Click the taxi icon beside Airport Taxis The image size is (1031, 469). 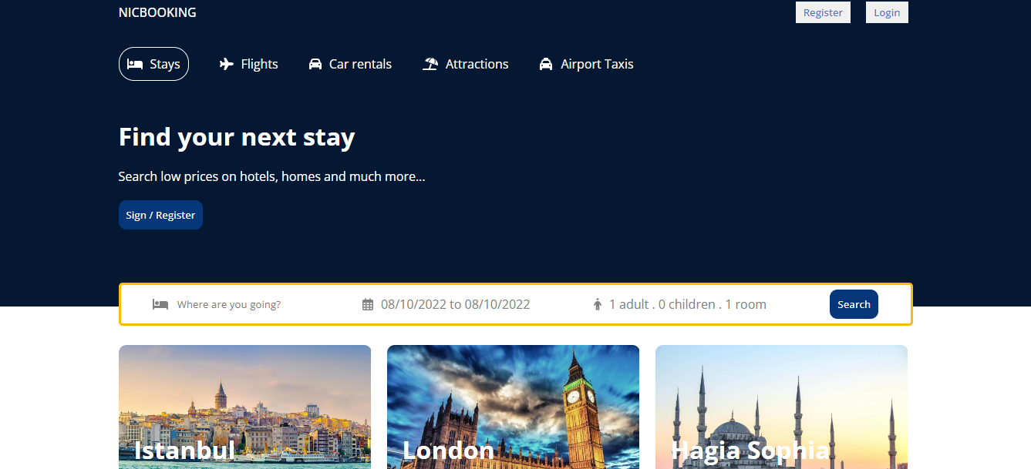(546, 64)
